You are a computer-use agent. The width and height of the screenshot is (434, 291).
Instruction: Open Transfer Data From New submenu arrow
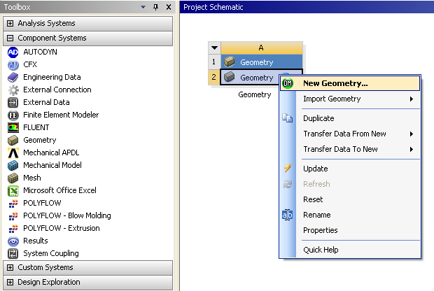pos(412,134)
